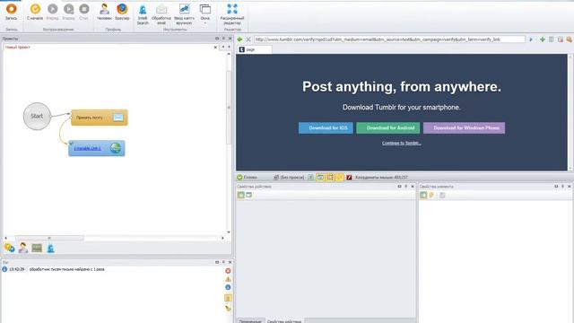Click the grey page icon right of plus
Screen dimensions: 574x323
tap(552, 39)
